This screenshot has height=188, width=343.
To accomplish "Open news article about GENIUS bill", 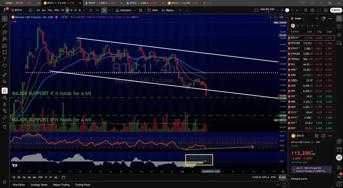I will tap(311, 170).
